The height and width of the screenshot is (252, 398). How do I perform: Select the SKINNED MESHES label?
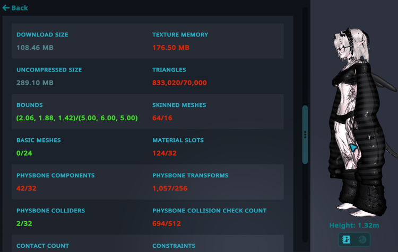179,105
